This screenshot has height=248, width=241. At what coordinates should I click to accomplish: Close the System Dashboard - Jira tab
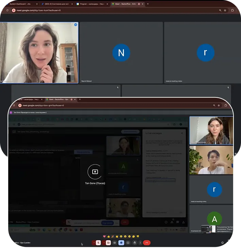[37, 4]
